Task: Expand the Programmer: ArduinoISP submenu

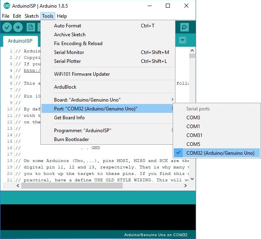Action: [108, 131]
